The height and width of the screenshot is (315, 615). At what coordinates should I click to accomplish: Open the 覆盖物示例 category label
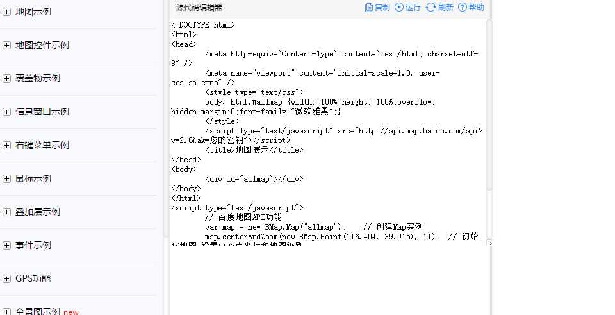click(x=38, y=78)
